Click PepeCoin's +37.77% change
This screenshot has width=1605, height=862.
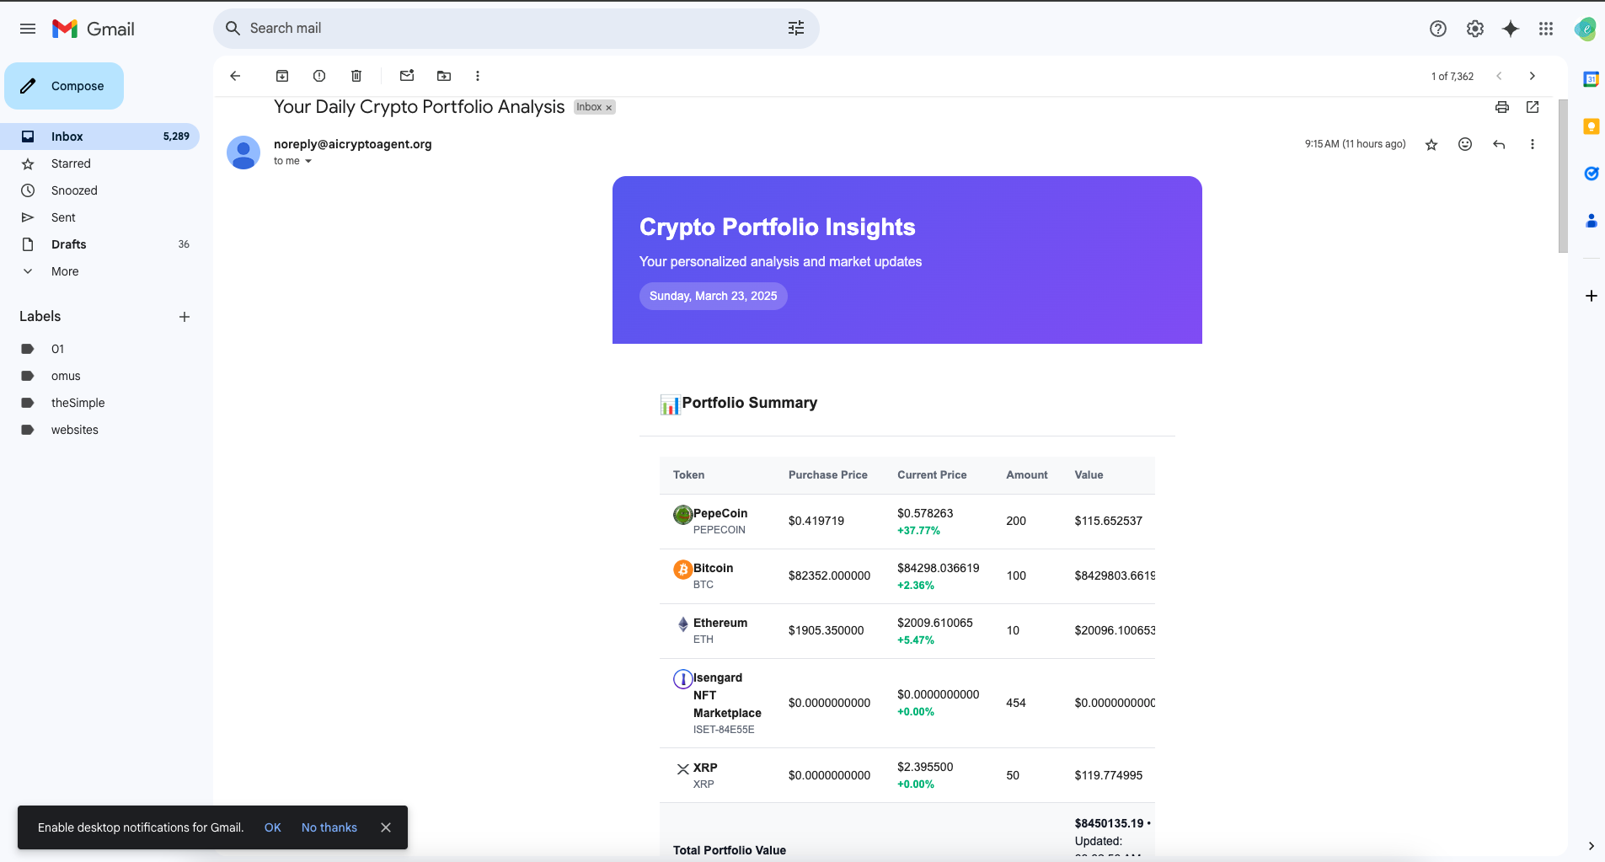918,531
